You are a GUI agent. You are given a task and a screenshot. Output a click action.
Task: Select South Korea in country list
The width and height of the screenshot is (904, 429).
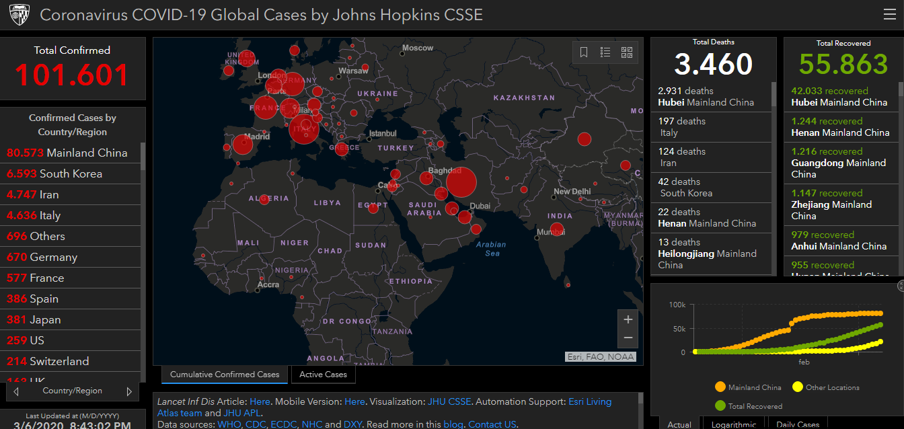(70, 173)
